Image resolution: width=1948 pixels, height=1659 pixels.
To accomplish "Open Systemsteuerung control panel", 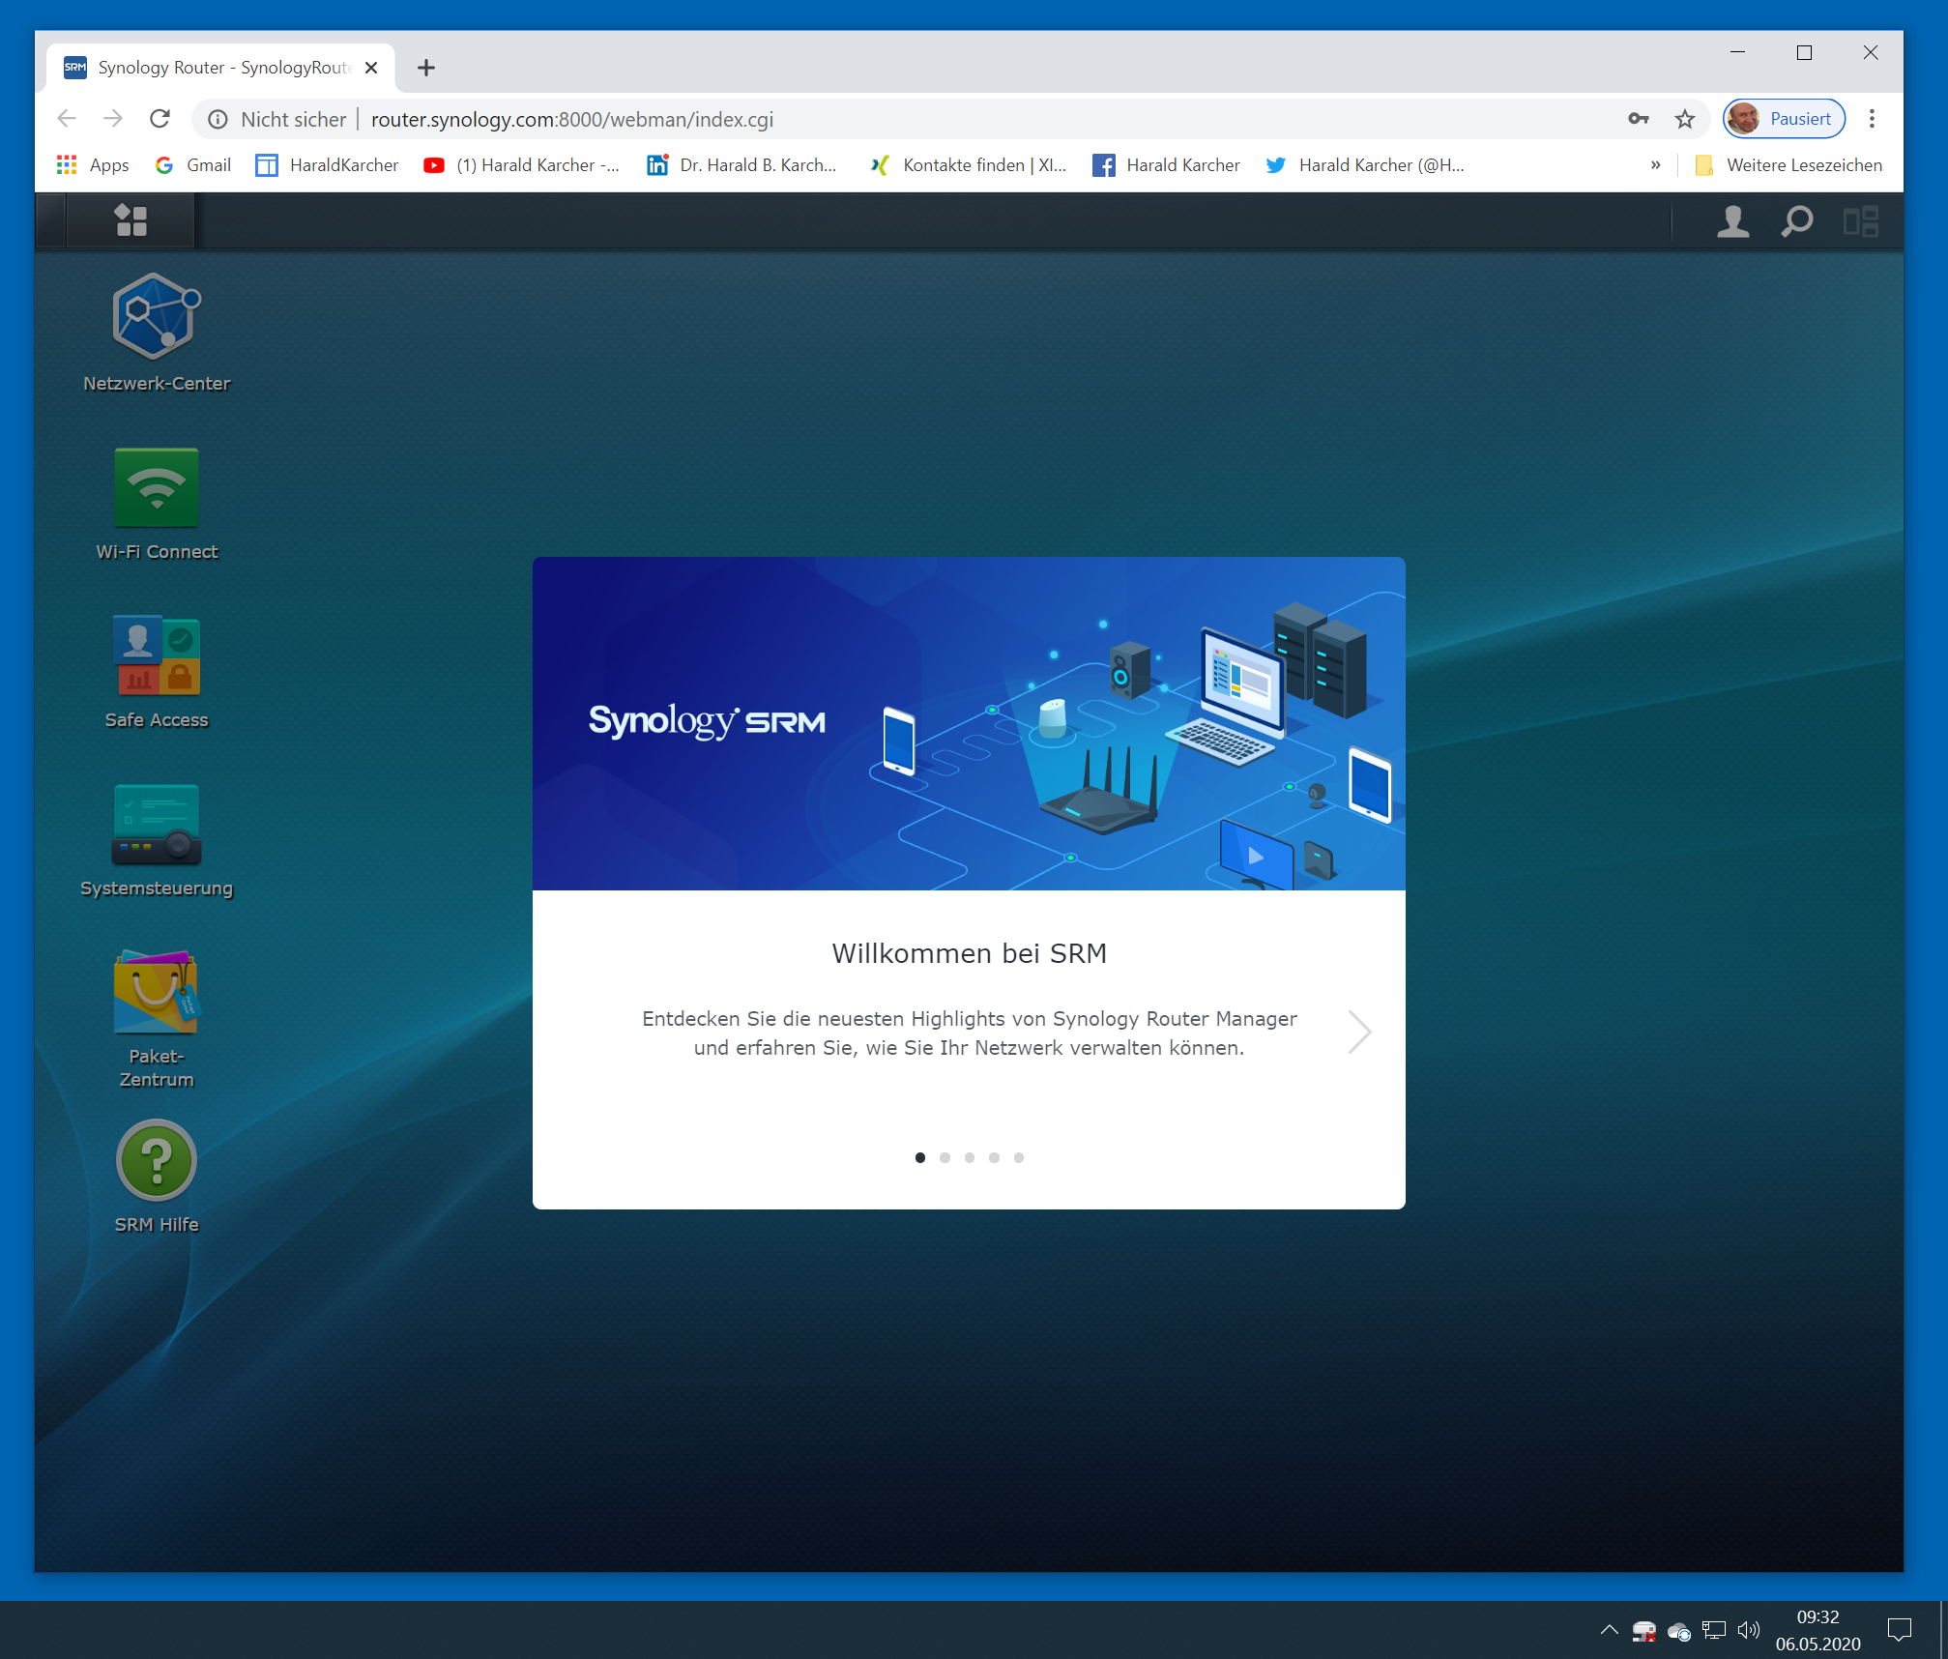I will 156,825.
